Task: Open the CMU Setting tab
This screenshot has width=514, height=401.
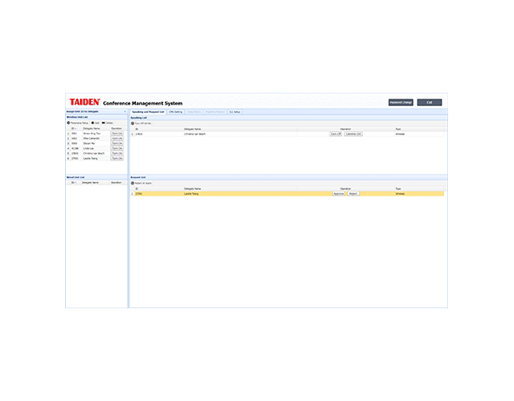Action: [175, 111]
